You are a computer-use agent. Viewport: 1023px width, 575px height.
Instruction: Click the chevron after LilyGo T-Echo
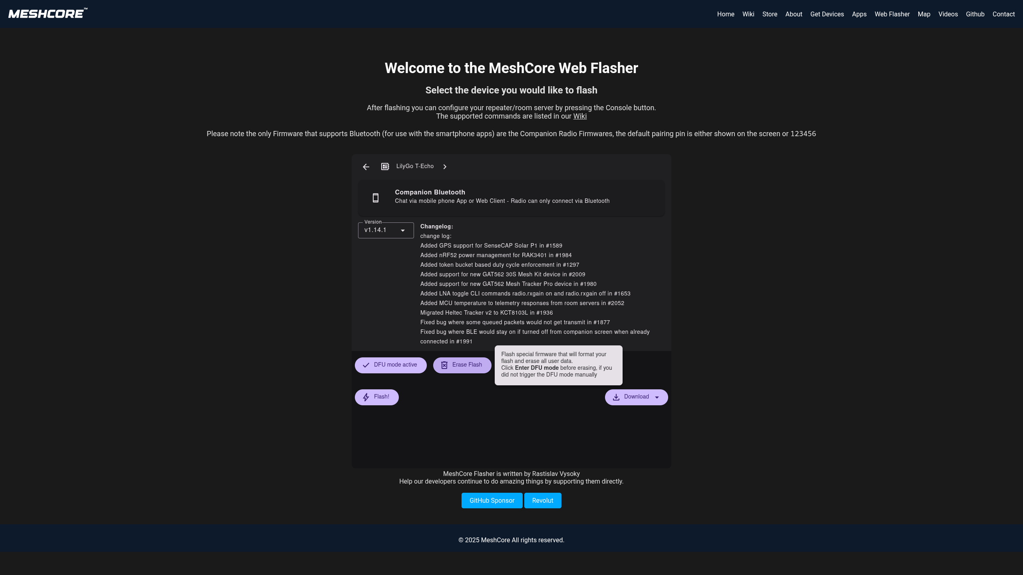(x=445, y=167)
